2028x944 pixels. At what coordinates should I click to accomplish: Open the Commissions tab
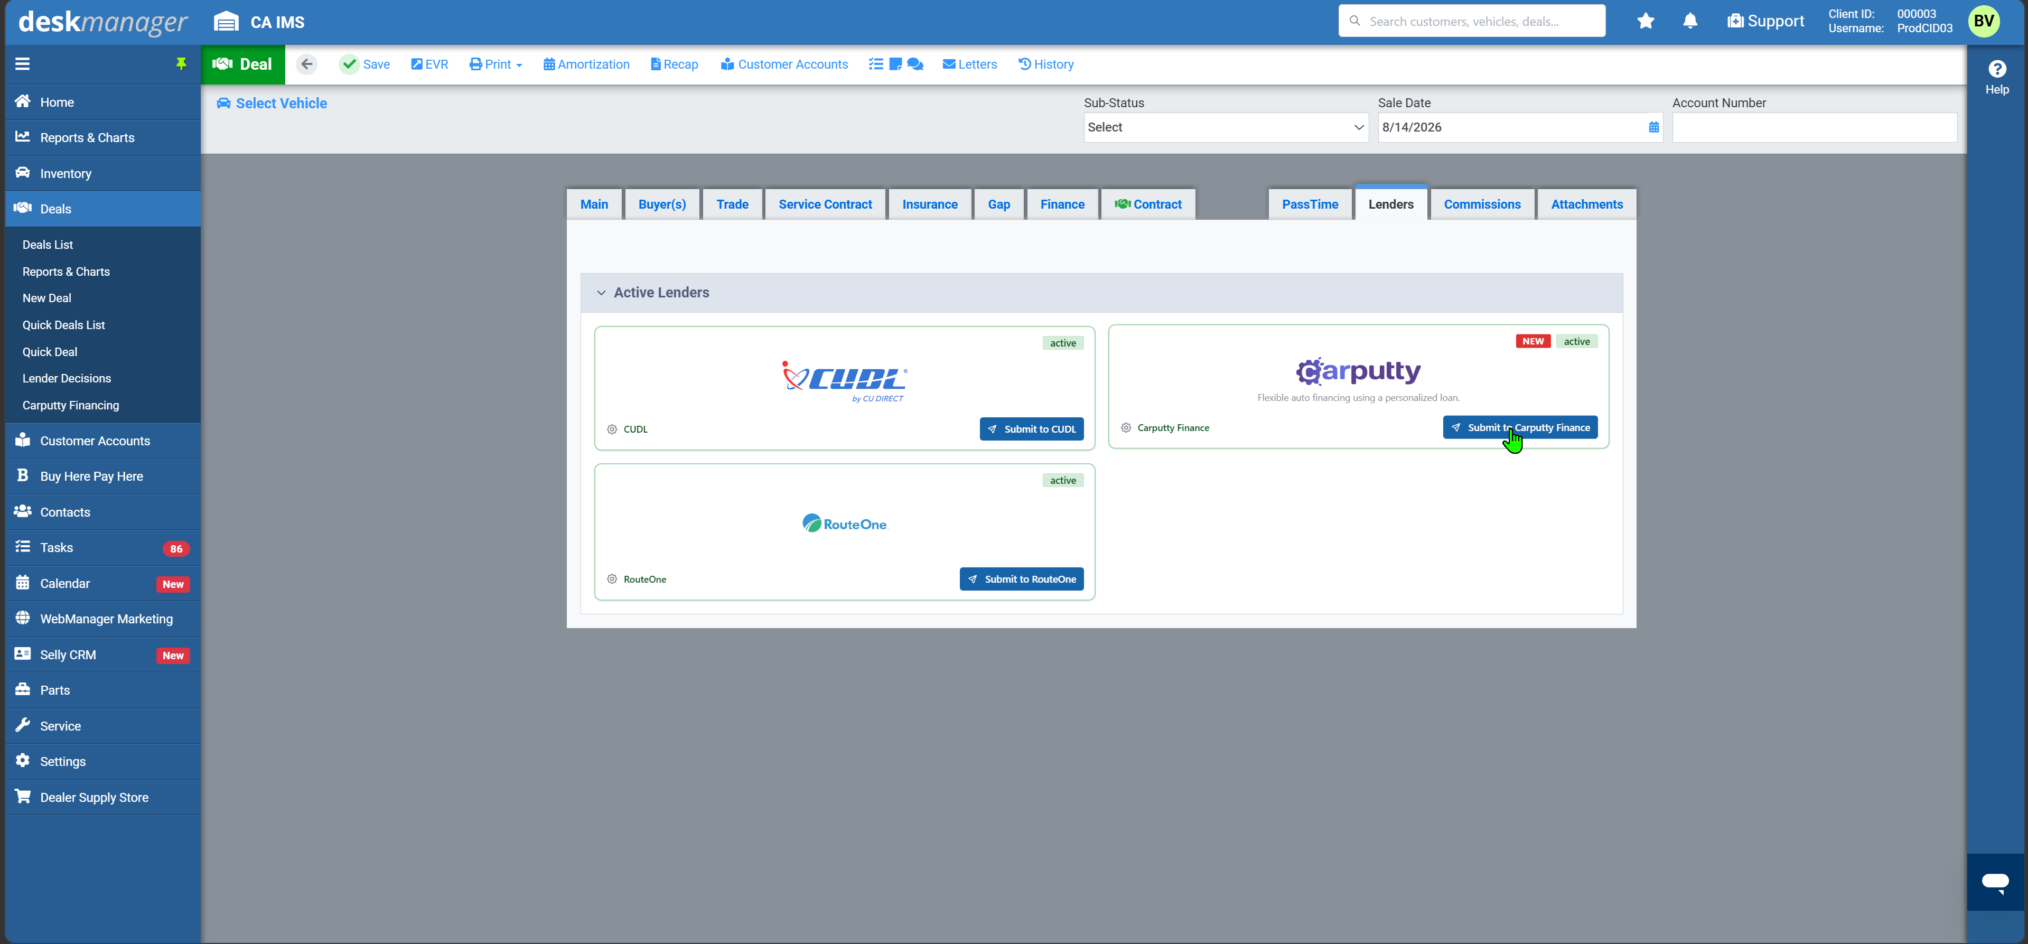pyautogui.click(x=1482, y=205)
